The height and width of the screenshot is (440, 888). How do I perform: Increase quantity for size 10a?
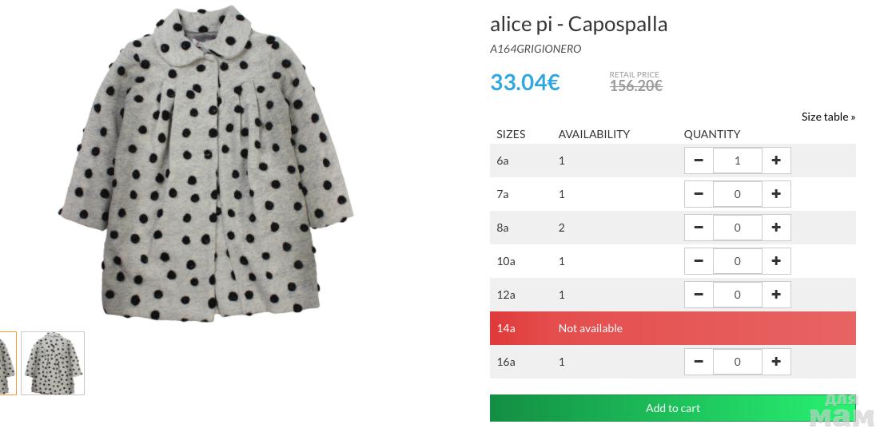pyautogui.click(x=776, y=261)
